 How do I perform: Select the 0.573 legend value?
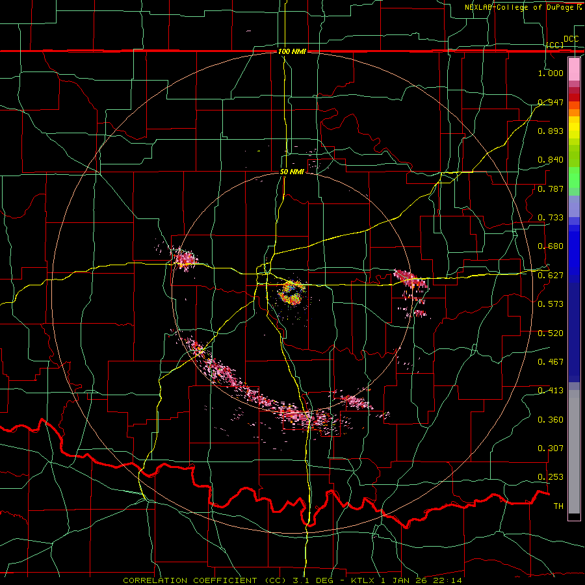pyautogui.click(x=551, y=304)
